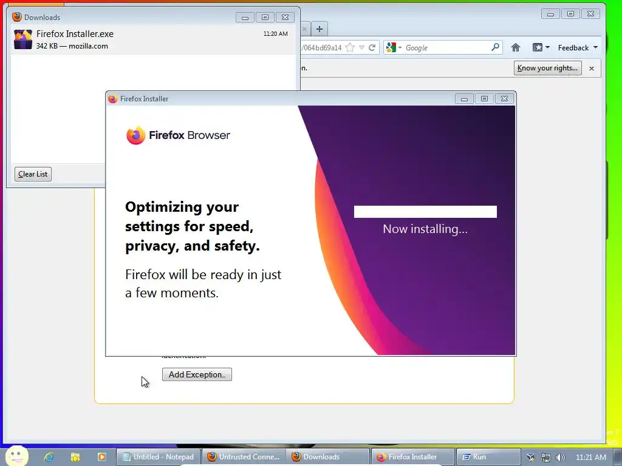Expand the Feedback dropdown menu
This screenshot has width=622, height=466.
578,47
